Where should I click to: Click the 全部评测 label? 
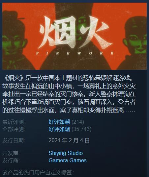[14, 129]
